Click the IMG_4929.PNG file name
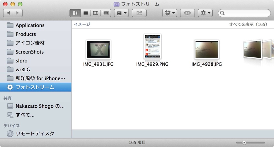The image size is (274, 147). coord(152,64)
